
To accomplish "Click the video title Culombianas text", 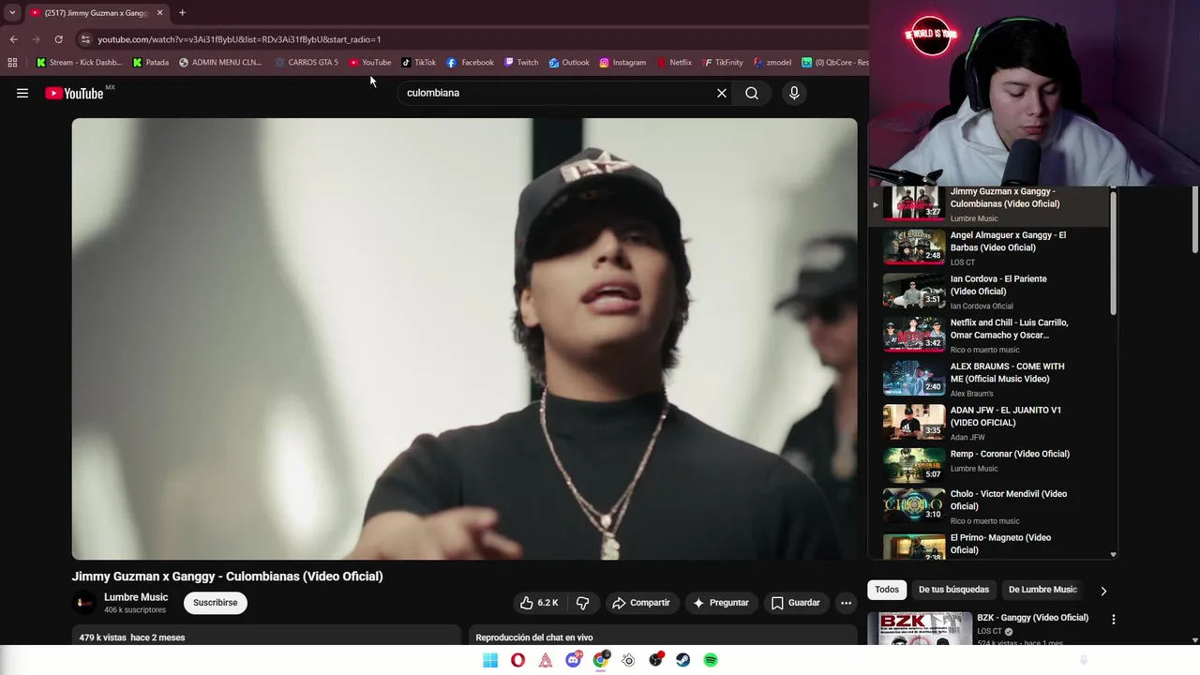I will 228,577.
